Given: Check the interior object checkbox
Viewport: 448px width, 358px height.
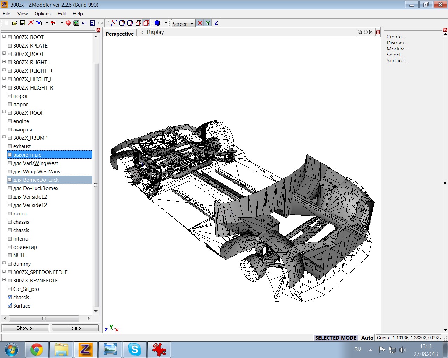Looking at the screenshot, I should 10,238.
